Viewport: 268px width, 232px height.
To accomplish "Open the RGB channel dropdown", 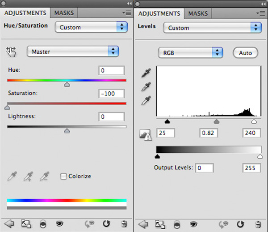I will coord(190,53).
